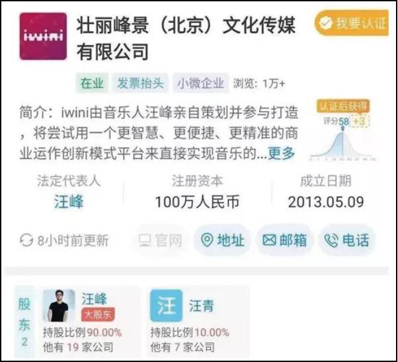Open the 发票抬头 invoice tag
398x362 pixels.
140,83
